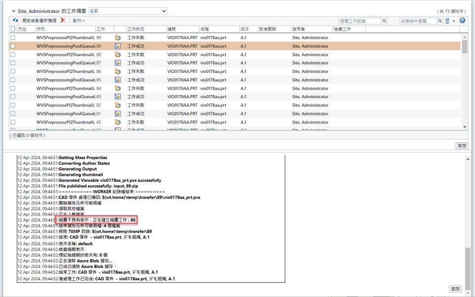The height and width of the screenshot is (297, 475).
Task: Click the table view columns icon
Action: [447, 21]
